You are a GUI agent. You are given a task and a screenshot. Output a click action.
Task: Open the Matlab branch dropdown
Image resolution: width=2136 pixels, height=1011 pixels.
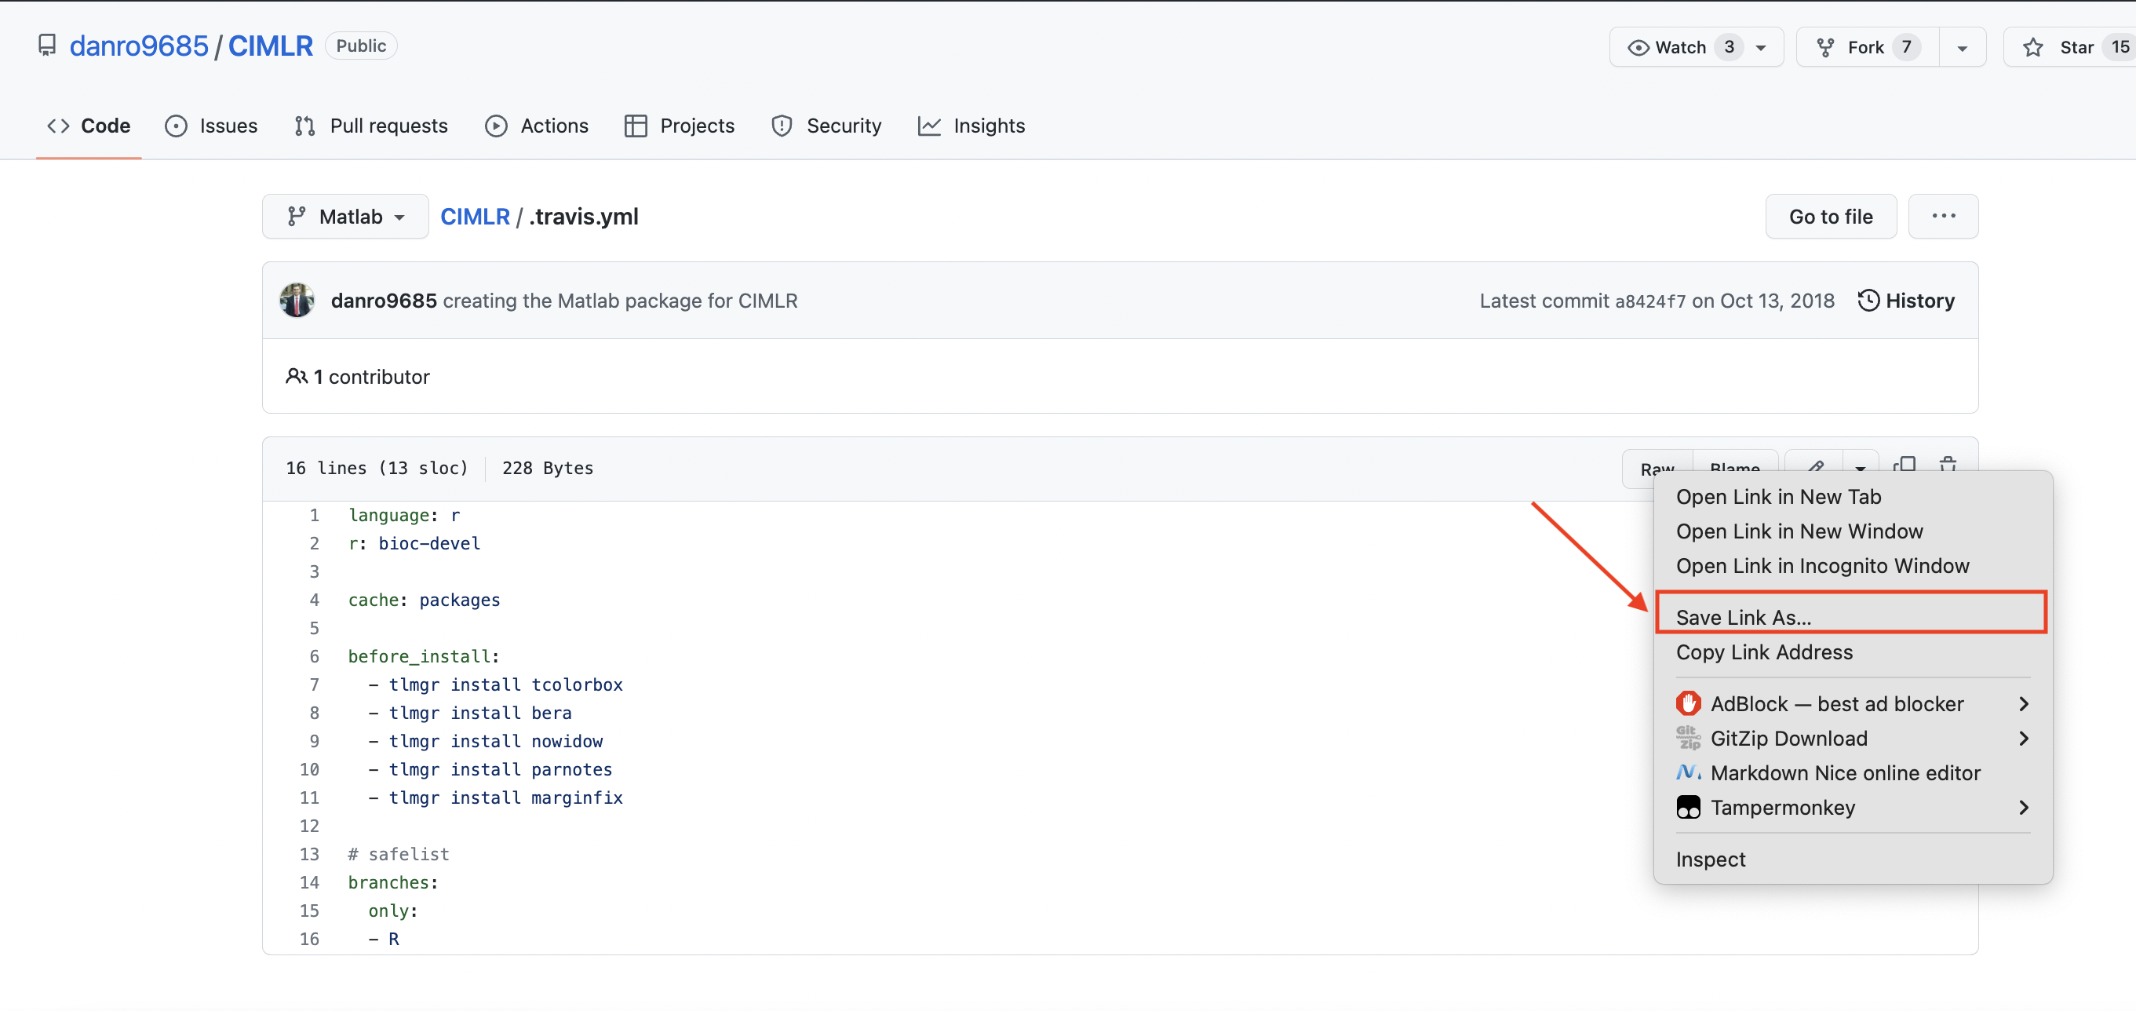click(345, 217)
